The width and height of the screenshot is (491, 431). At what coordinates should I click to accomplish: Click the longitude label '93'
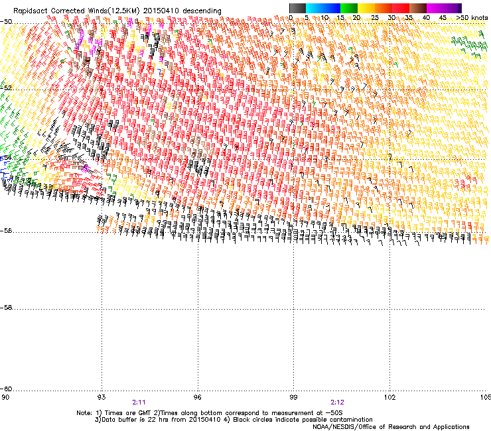[102, 397]
